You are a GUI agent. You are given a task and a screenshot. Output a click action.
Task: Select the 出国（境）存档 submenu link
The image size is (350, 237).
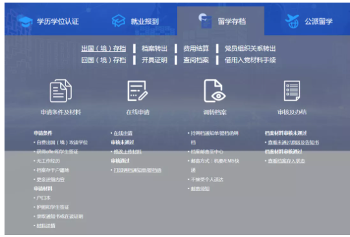click(x=104, y=48)
